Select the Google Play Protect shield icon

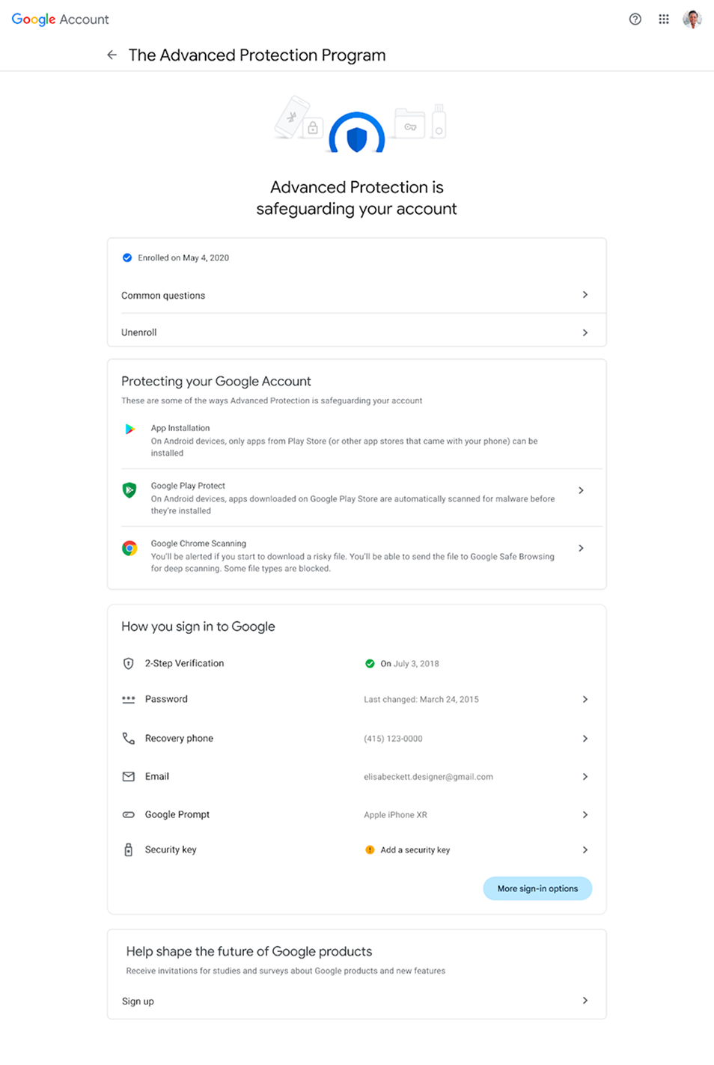pyautogui.click(x=129, y=489)
